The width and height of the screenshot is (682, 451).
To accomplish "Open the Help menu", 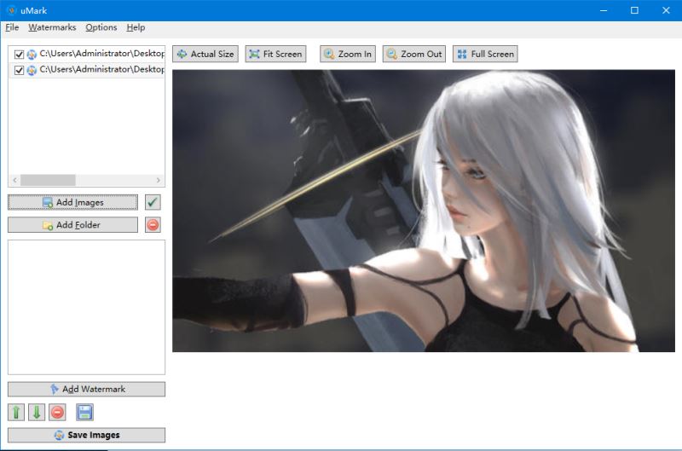I will [136, 27].
